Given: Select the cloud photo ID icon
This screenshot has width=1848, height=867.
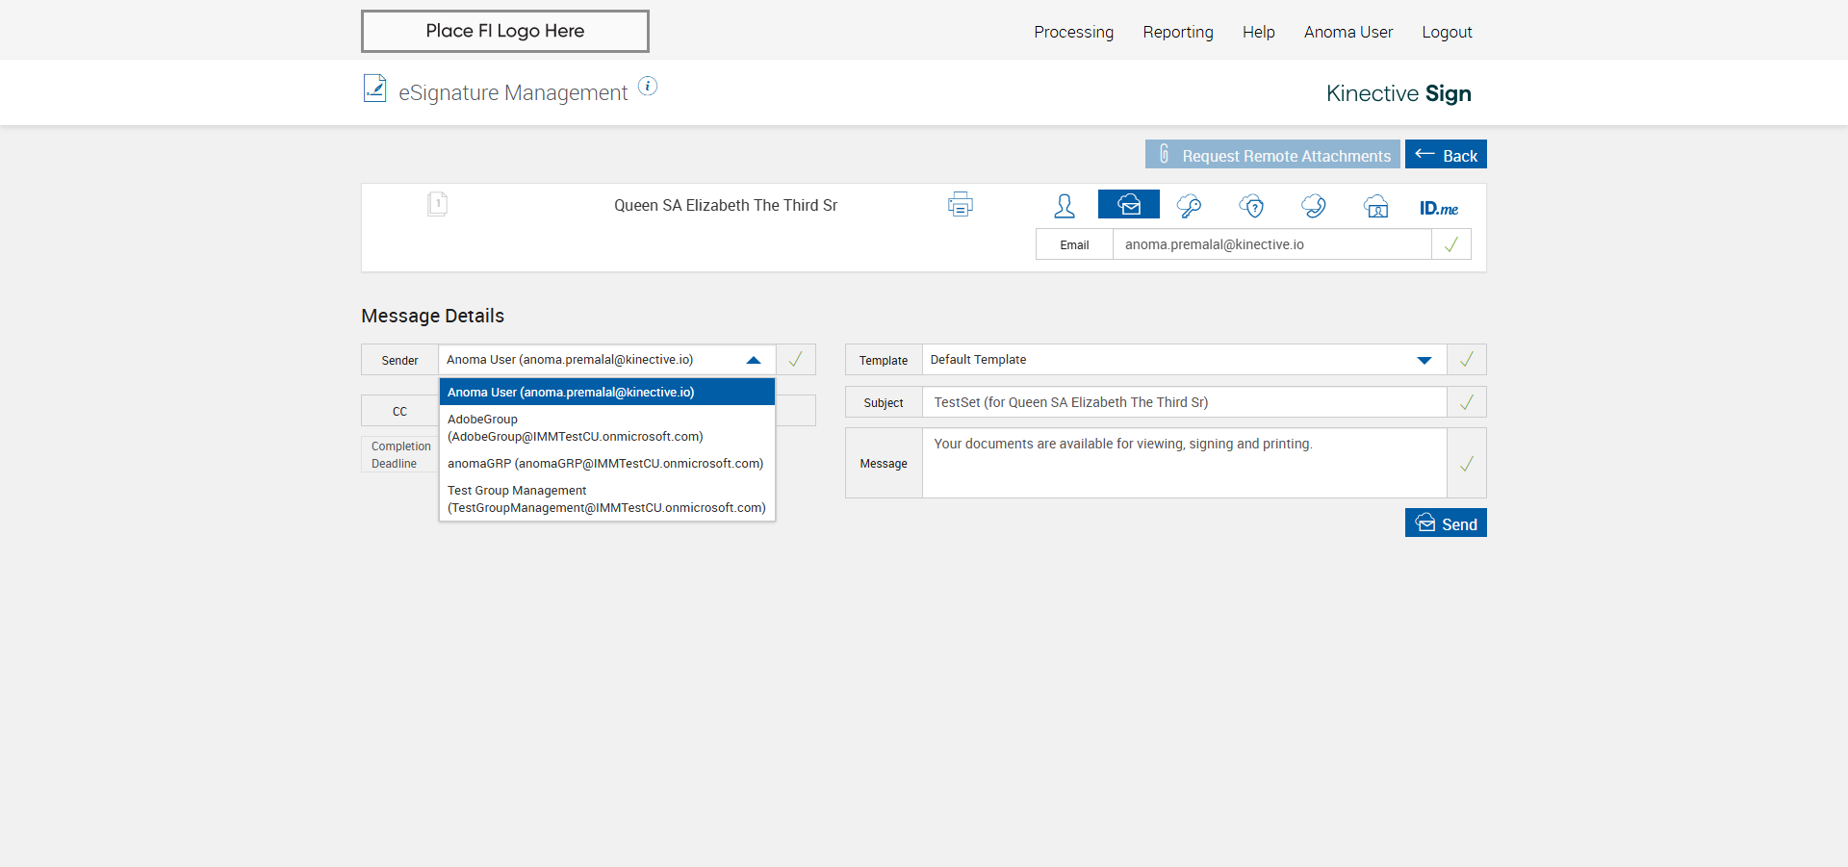Looking at the screenshot, I should (1375, 206).
